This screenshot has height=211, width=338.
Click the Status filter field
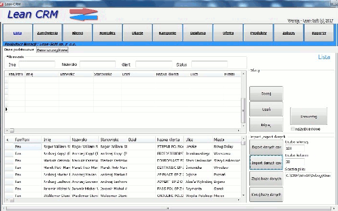(x=209, y=64)
